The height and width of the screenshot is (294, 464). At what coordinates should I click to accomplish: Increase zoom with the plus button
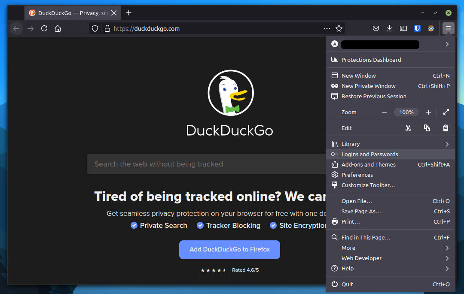coord(428,112)
